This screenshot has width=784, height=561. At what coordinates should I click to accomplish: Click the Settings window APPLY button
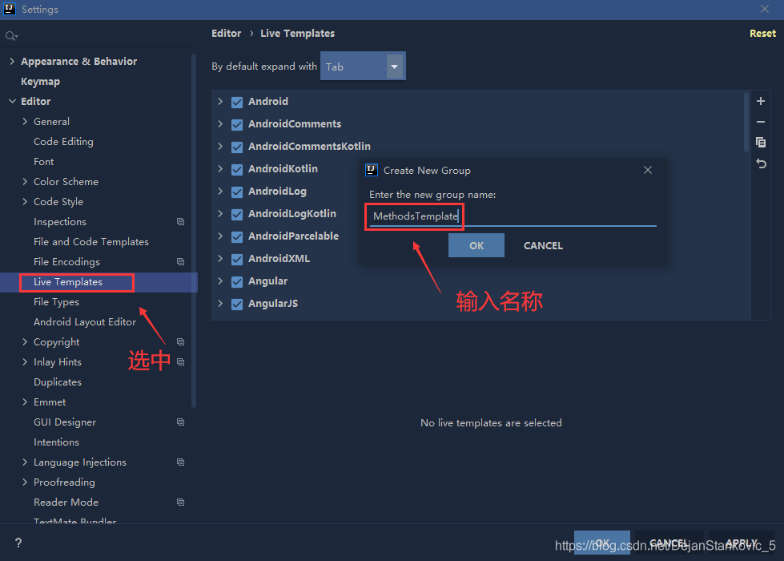(742, 543)
